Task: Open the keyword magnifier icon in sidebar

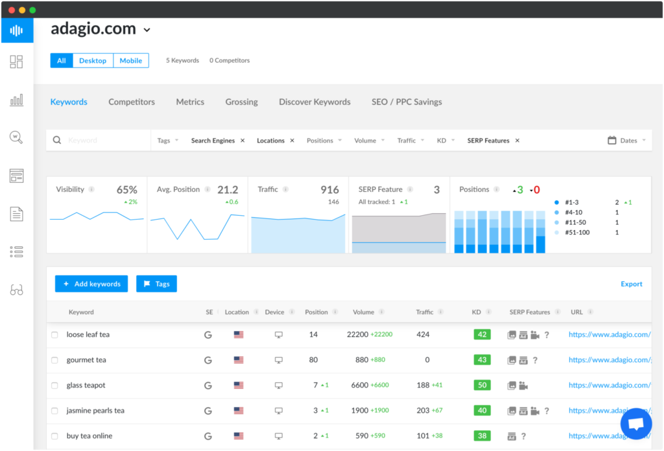Action: (x=16, y=137)
